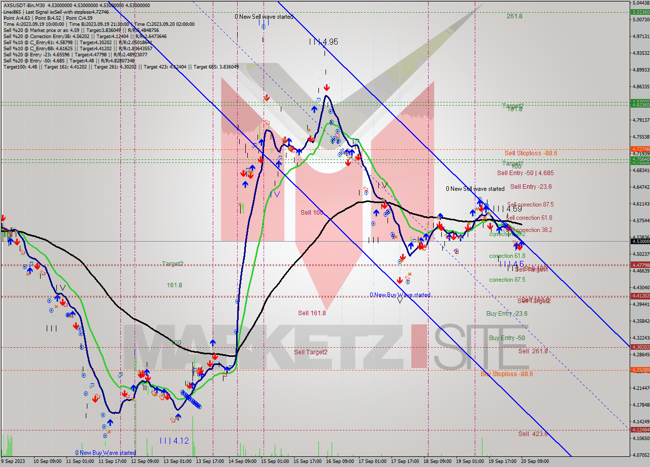Click the 'Buy Entry -23.6' label
650x467 pixels.
(x=507, y=314)
